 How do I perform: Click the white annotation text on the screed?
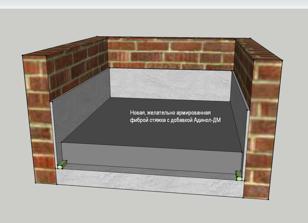tap(175, 117)
